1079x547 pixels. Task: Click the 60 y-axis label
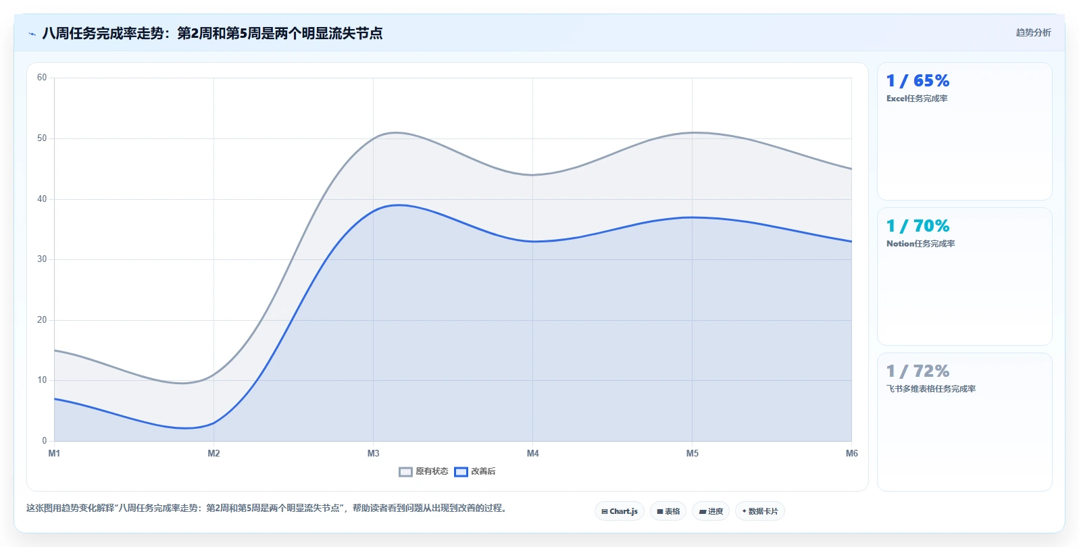(x=42, y=78)
